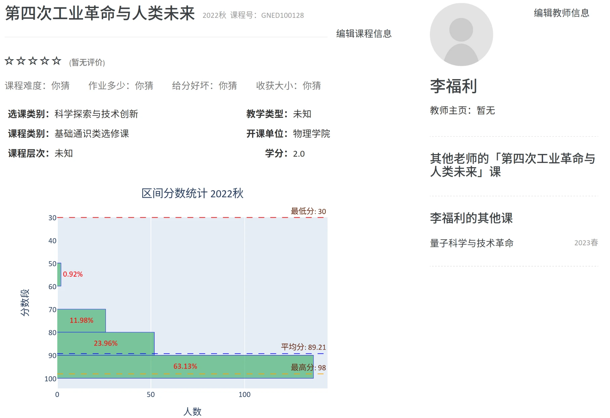Click the 11.98% score bar
Image resolution: width=610 pixels, height=418 pixels.
click(x=81, y=320)
